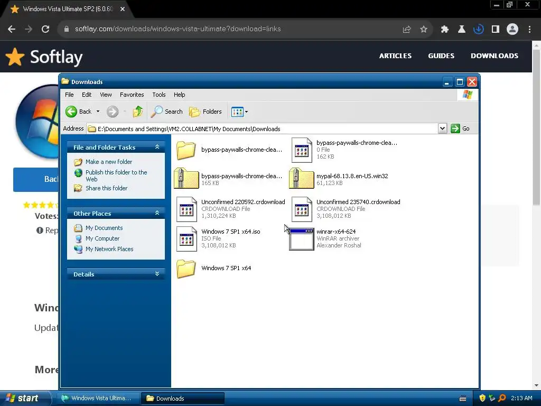Click the on-screen keyboard tray icon
This screenshot has width=541, height=406.
coord(463,399)
